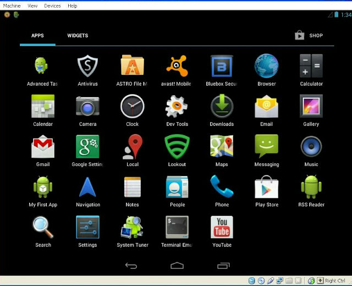
Task: Open Terminal Emulator app
Action: pyautogui.click(x=177, y=232)
